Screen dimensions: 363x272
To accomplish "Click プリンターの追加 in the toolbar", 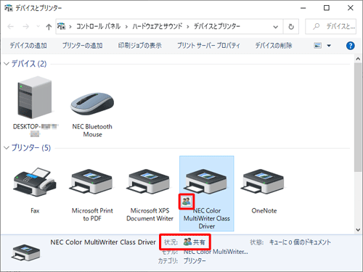I will coord(82,46).
